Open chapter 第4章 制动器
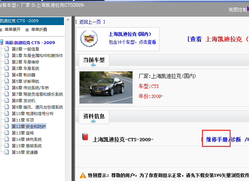Image resolution: width=249 pixels, height=181 pixels. click(23, 75)
